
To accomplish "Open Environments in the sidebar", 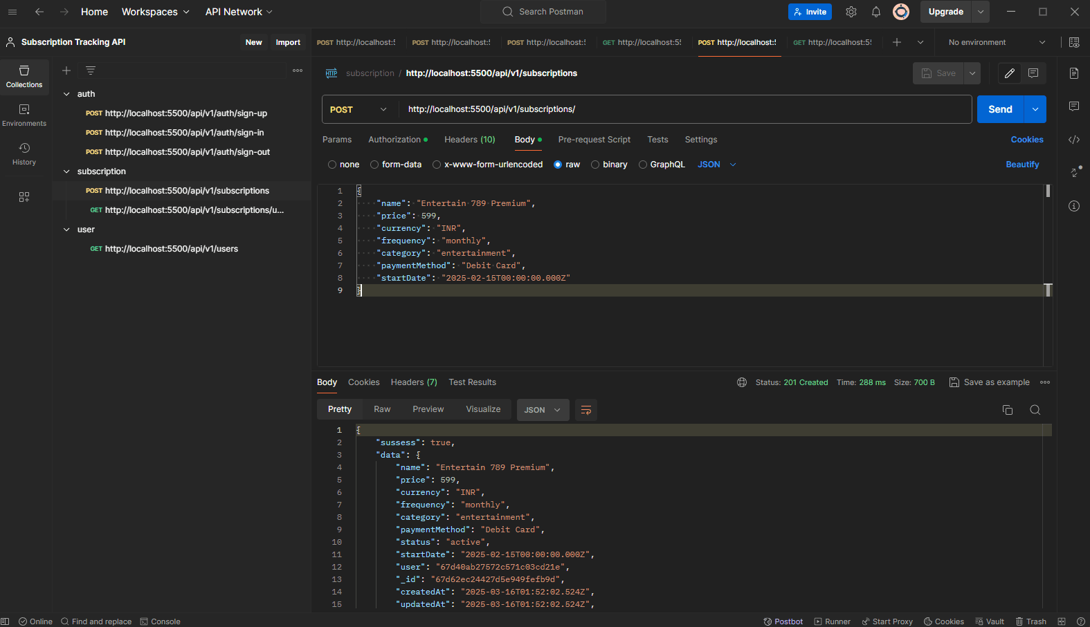I will tap(24, 115).
